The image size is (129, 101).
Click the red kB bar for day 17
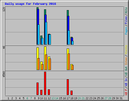pos(68,87)
